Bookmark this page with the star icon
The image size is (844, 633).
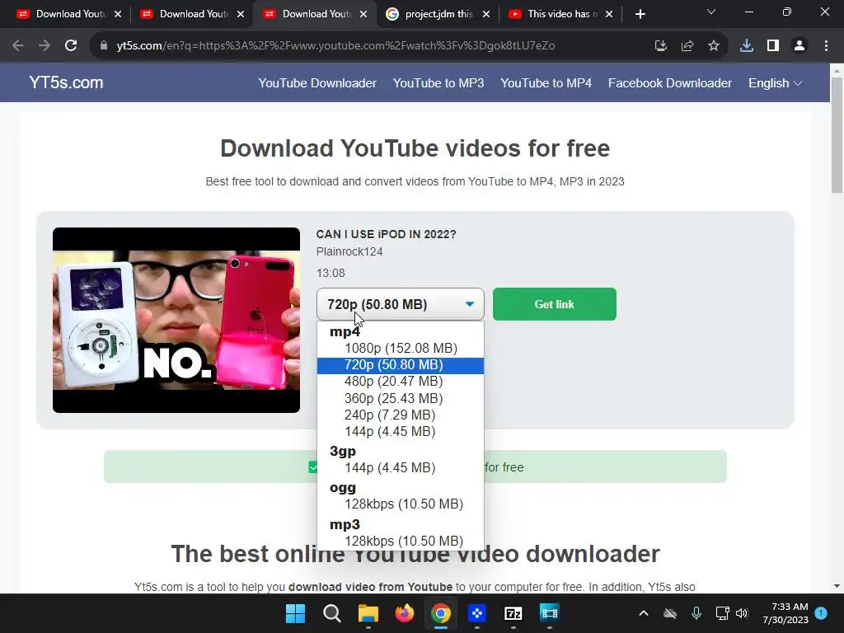713,46
